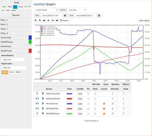This screenshot has height=136, width=152.
Task: Open color picker for Wh:SDGEPower
Action: coord(69,114)
